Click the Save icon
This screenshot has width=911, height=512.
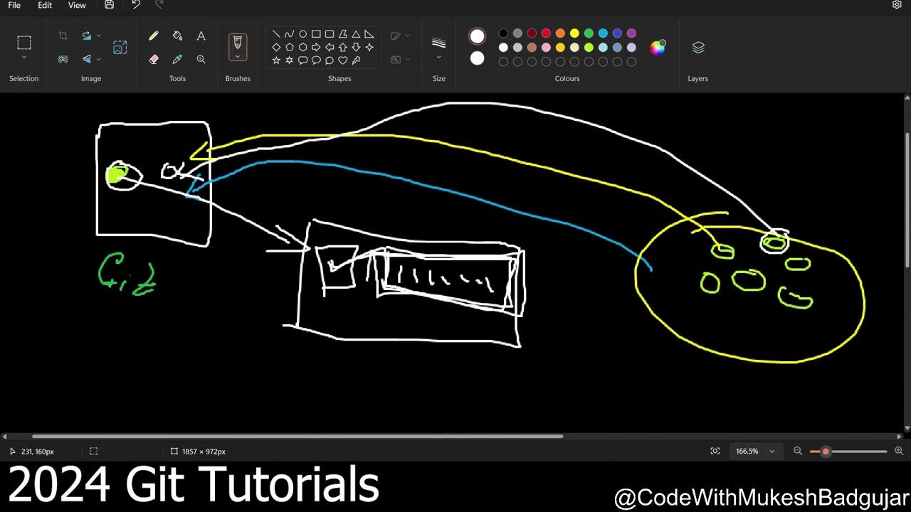pyautogui.click(x=109, y=5)
